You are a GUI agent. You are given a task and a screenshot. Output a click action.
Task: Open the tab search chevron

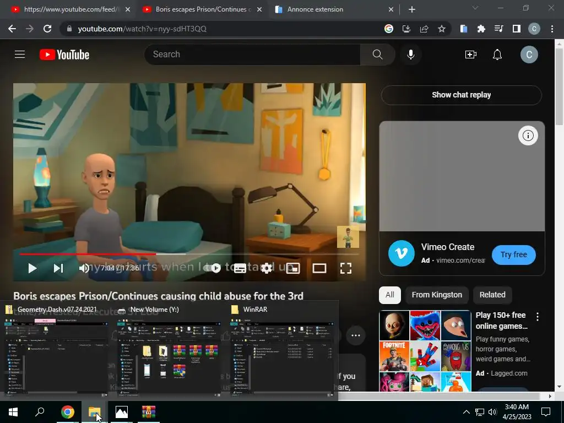(x=475, y=8)
